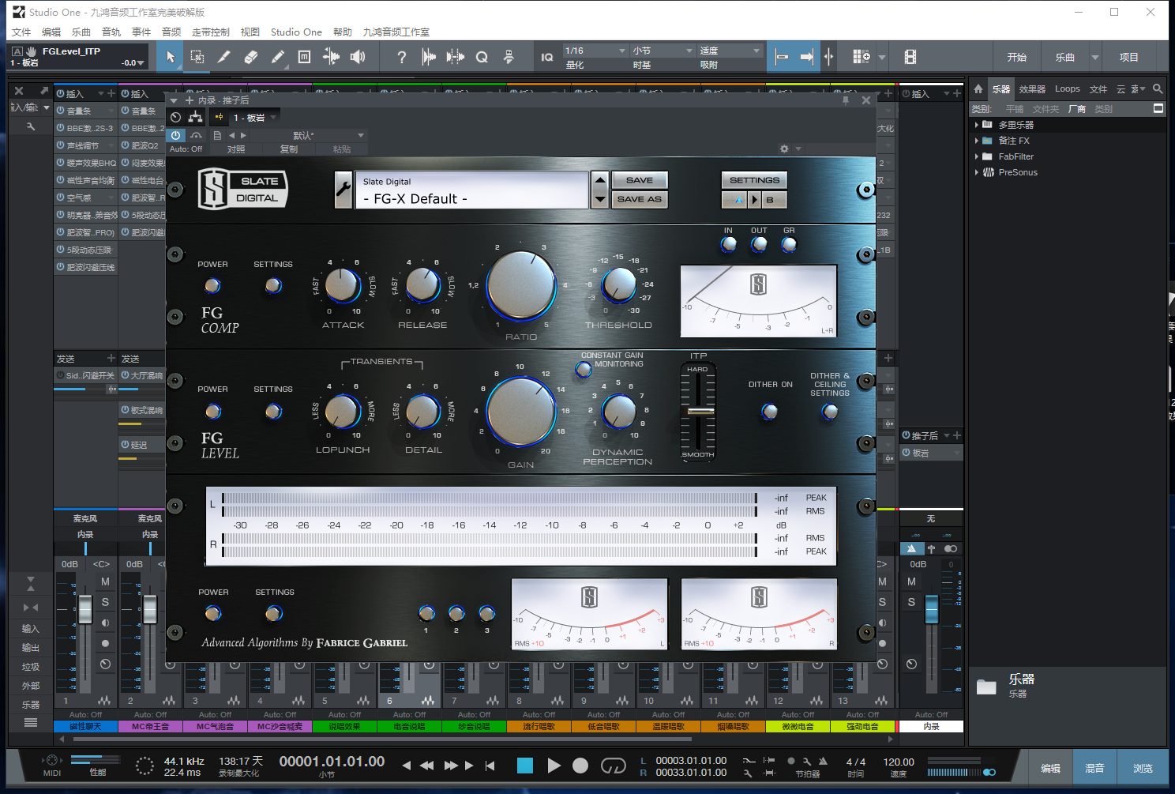Click the ITP hard/smooth slider handle
Viewport: 1175px width, 794px height.
click(x=699, y=411)
